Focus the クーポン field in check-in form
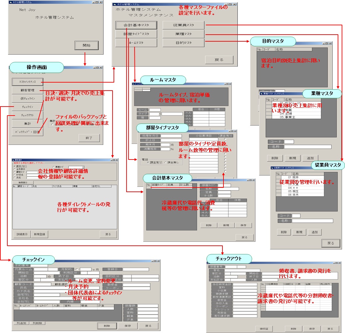Viewport: 345px width, 333px height. pos(137,288)
